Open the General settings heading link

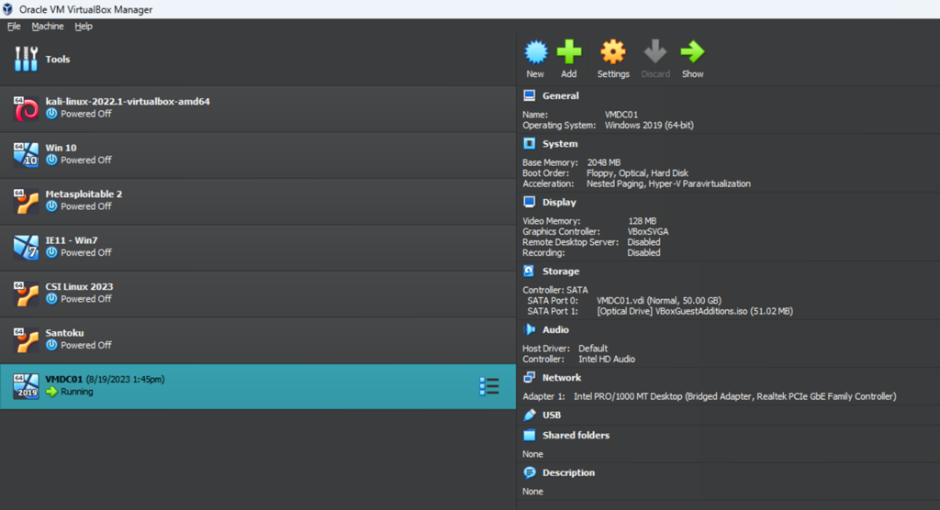pyautogui.click(x=561, y=95)
